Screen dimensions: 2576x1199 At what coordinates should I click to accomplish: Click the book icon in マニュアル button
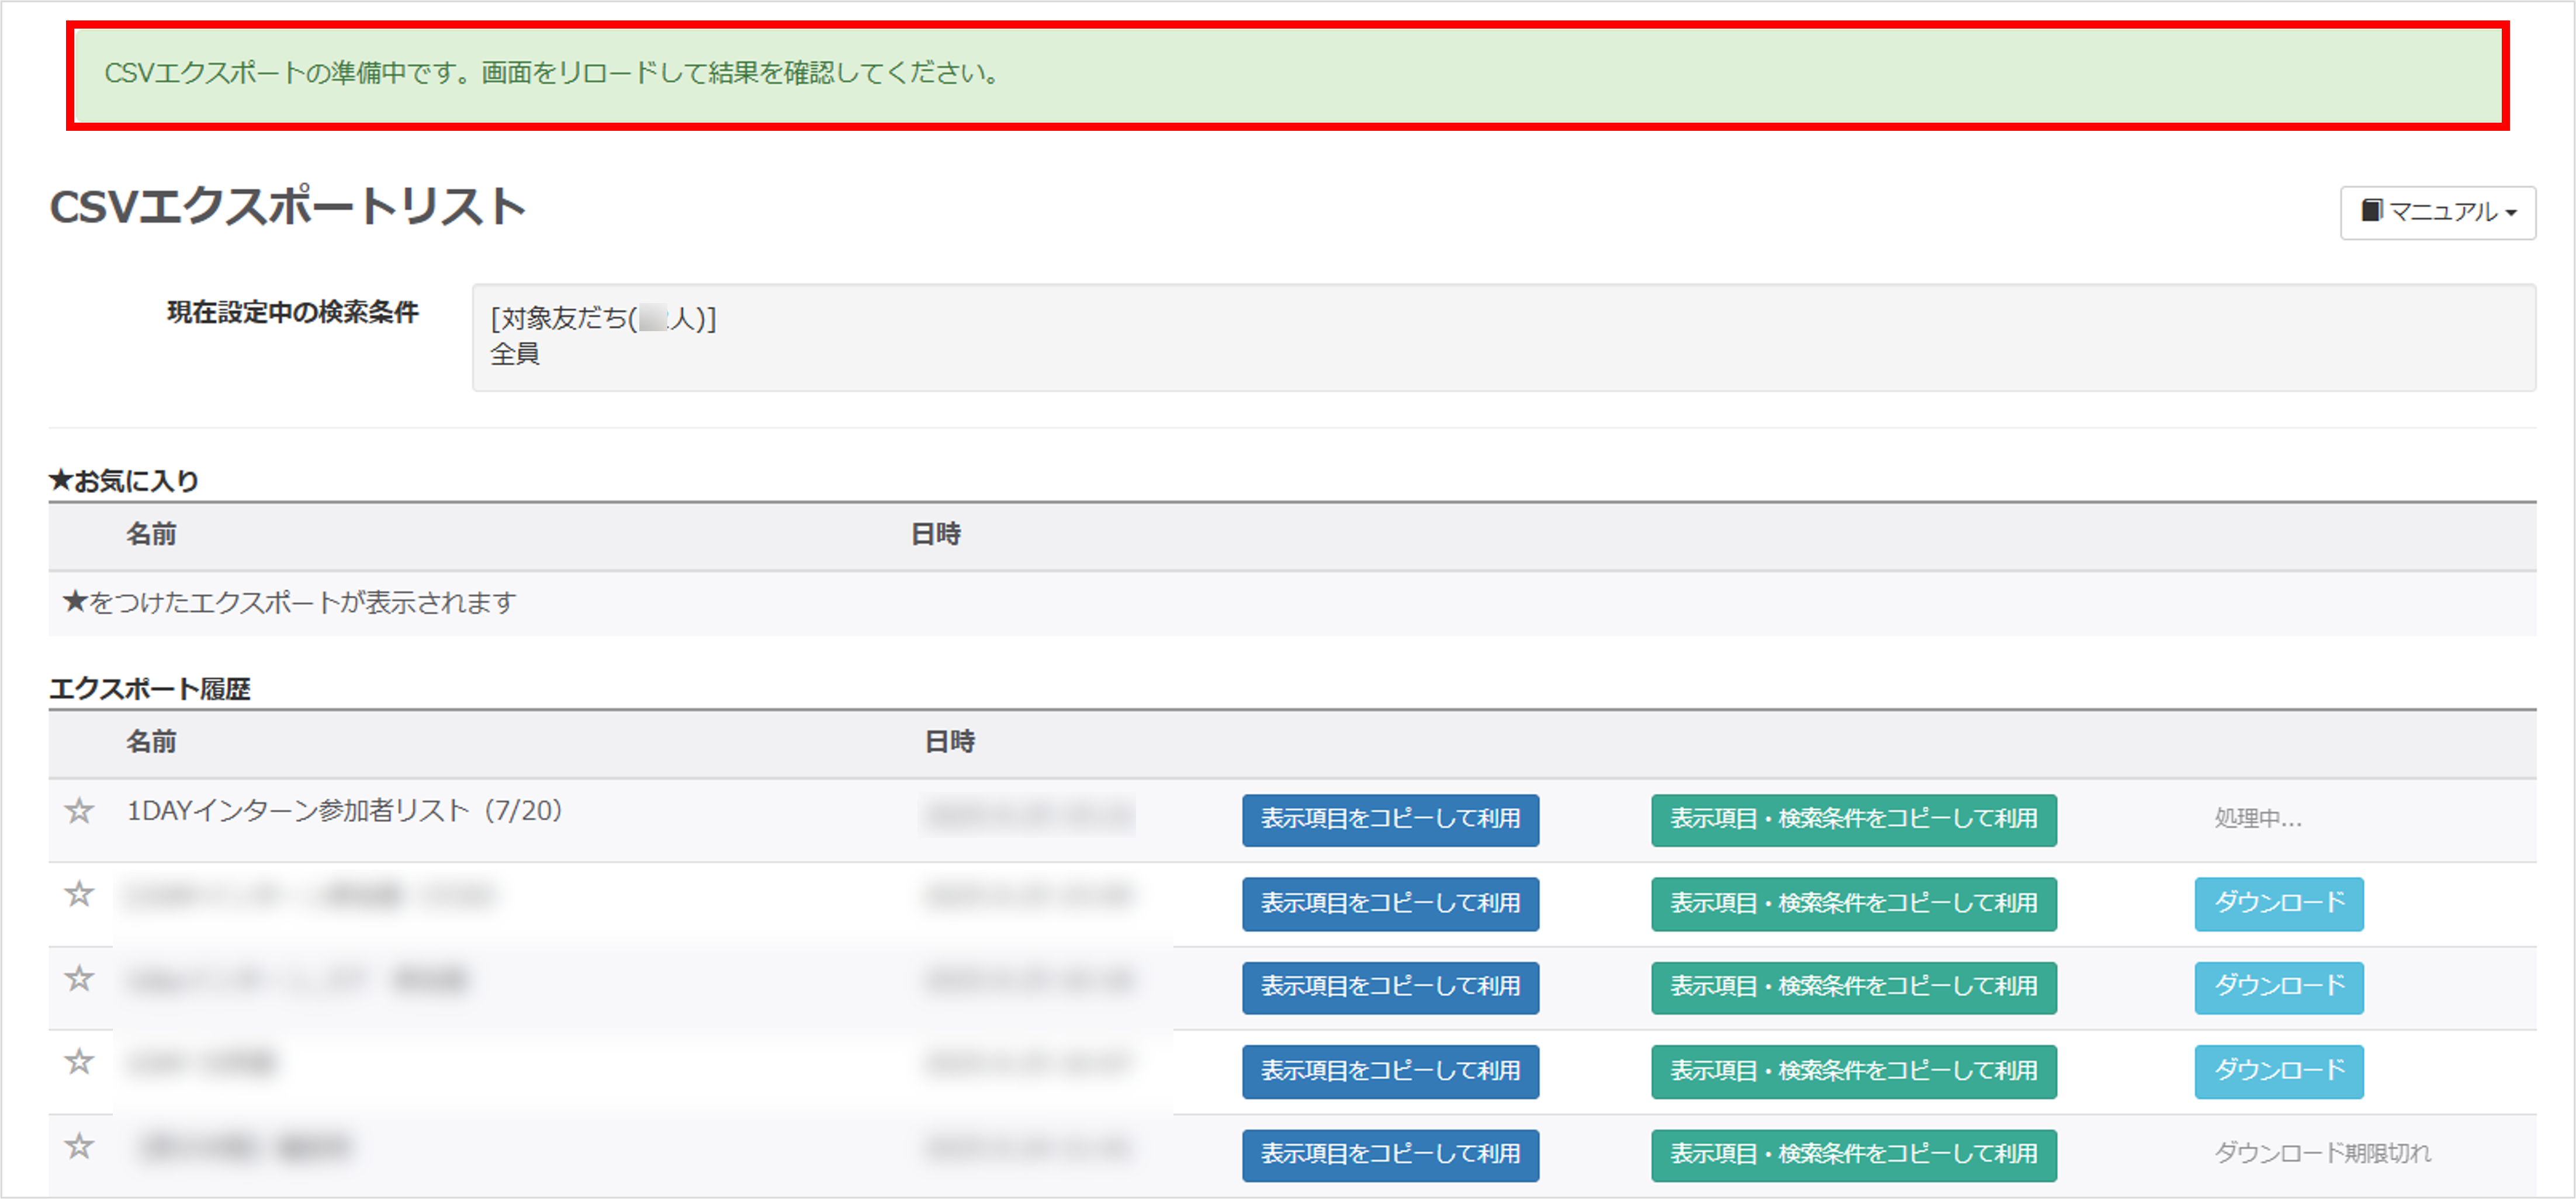point(2371,211)
